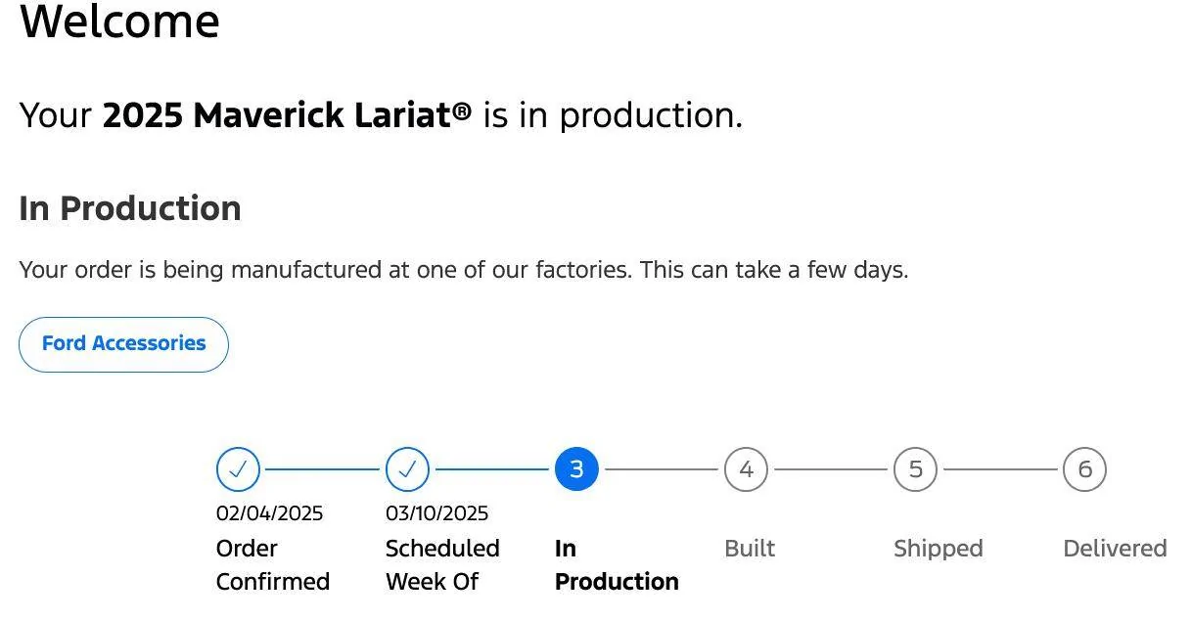Click the In Production step label
The height and width of the screenshot is (621, 1192).
(x=617, y=564)
